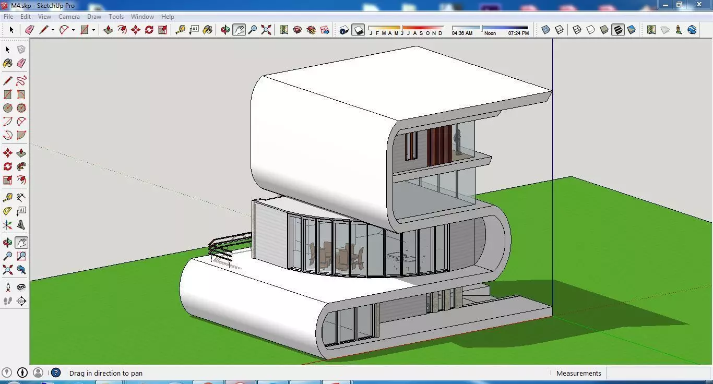Open the Help menu
This screenshot has width=713, height=384.
click(x=168, y=17)
